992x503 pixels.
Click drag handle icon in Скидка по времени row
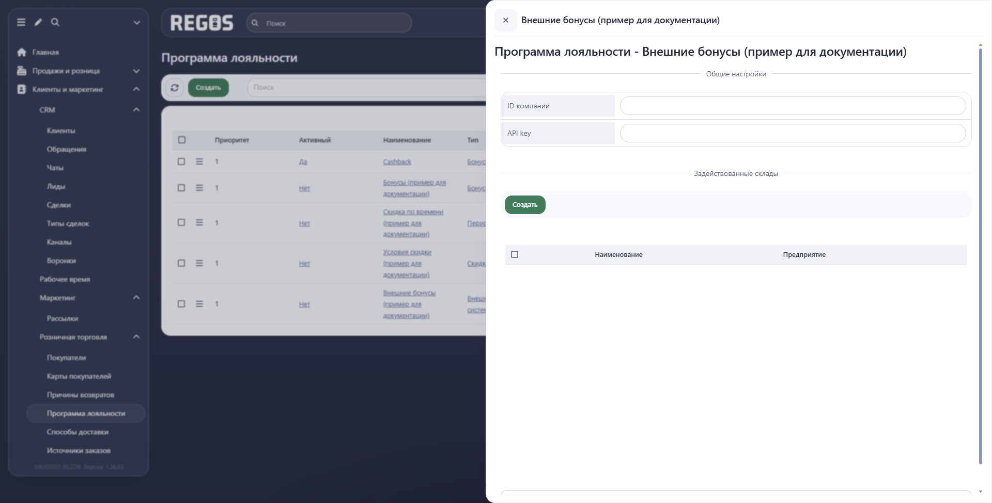(x=199, y=222)
